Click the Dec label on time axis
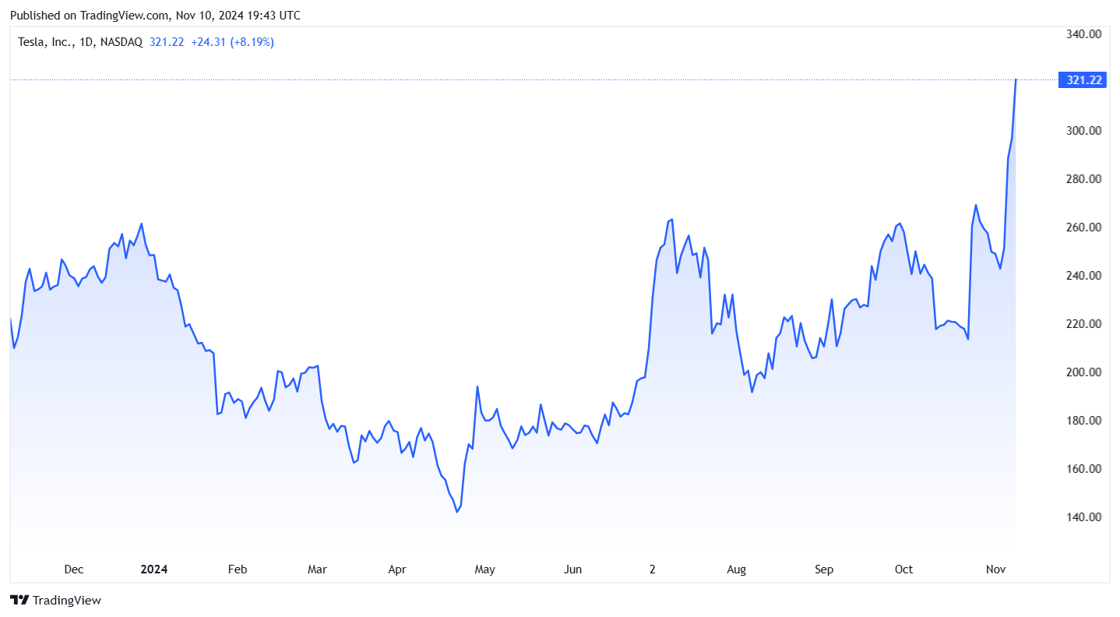Viewport: 1120px width, 617px height. (x=73, y=569)
